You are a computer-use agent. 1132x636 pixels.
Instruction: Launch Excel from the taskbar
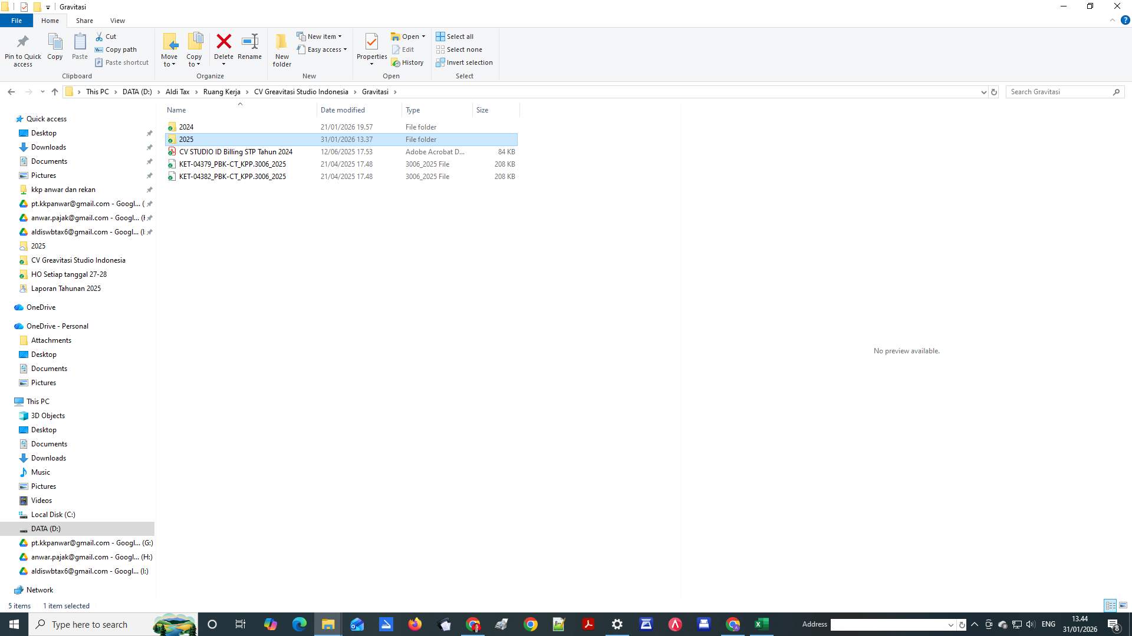pos(761,624)
